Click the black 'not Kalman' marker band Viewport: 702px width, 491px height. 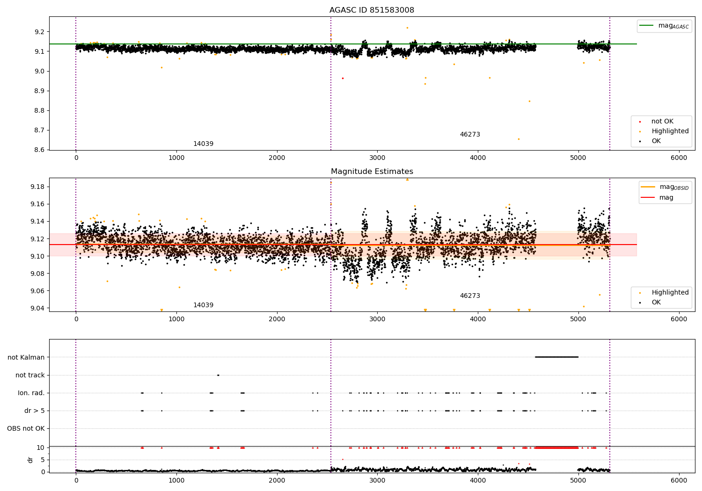pos(556,357)
